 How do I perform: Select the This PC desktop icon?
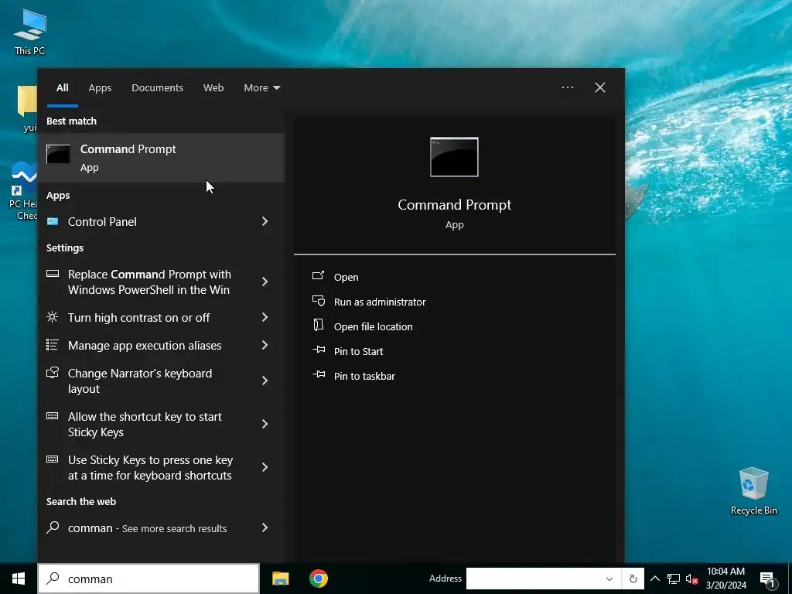[30, 32]
